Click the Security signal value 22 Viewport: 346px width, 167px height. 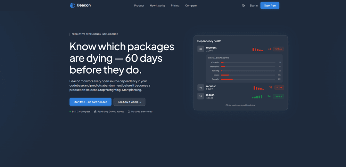279,79
